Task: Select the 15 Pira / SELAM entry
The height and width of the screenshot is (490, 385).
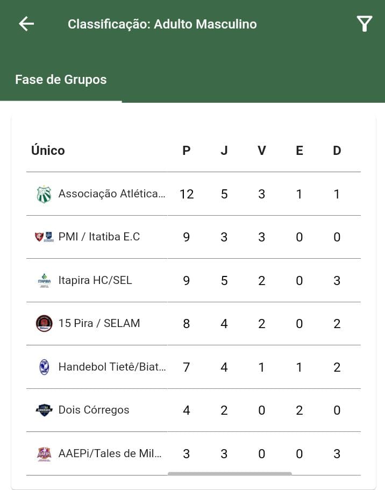Action: point(194,323)
